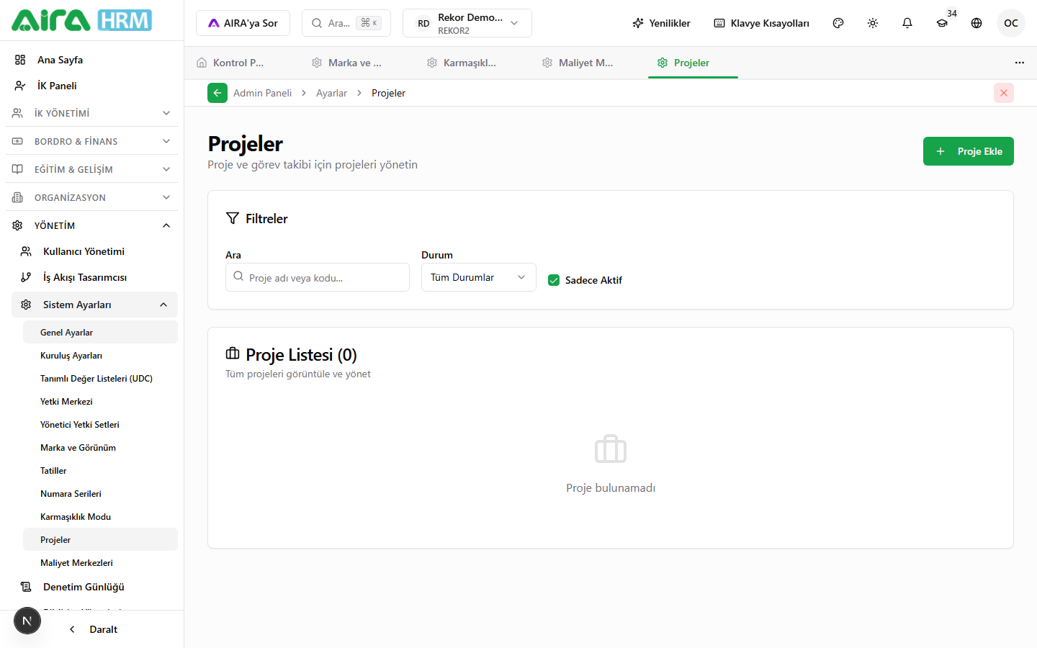Screen dimensions: 1037x648
Task: Click the Yenilikler sparkle button
Action: 661,23
